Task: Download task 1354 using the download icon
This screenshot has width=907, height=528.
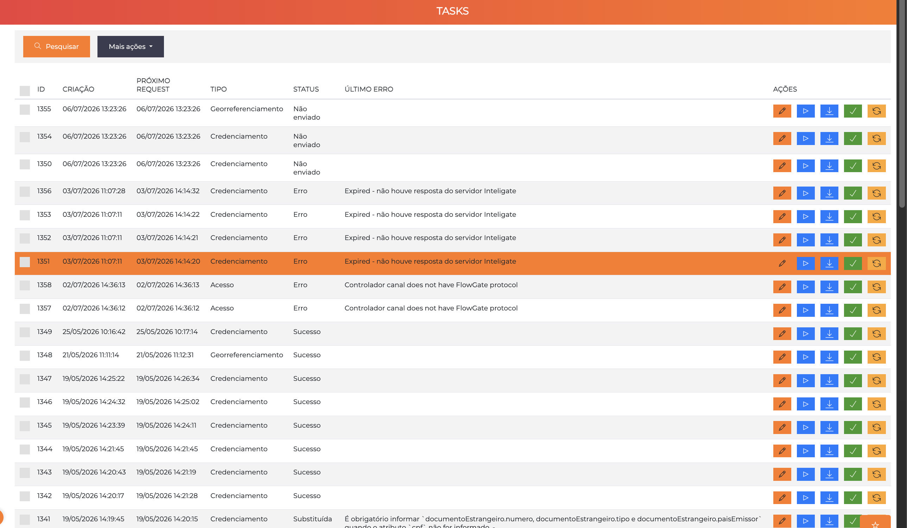Action: point(829,138)
